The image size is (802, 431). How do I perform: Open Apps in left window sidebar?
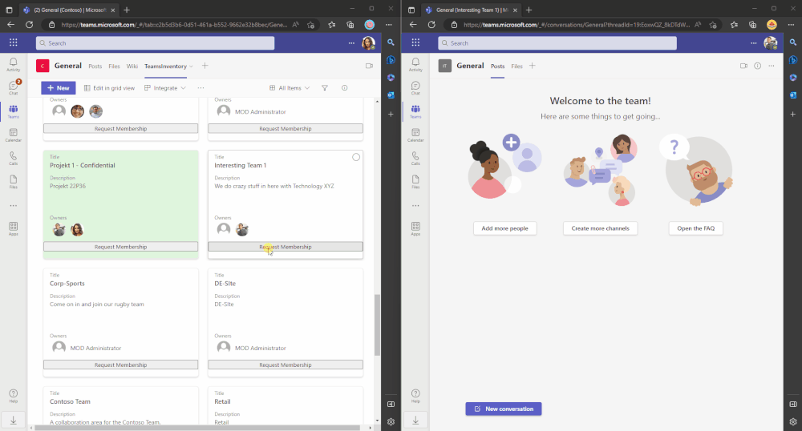pyautogui.click(x=14, y=228)
